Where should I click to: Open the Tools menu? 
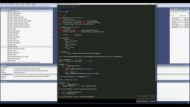click(x=23, y=4)
